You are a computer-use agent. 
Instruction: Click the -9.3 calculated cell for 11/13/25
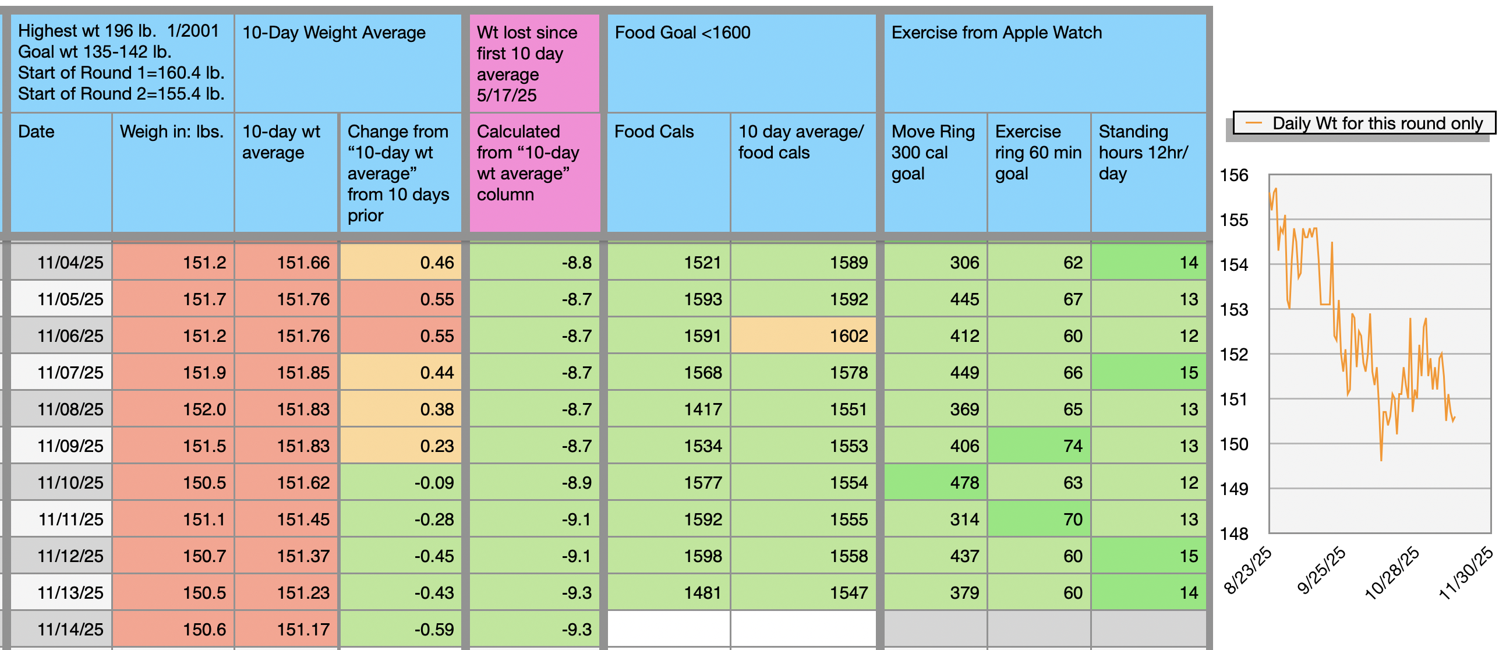534,592
